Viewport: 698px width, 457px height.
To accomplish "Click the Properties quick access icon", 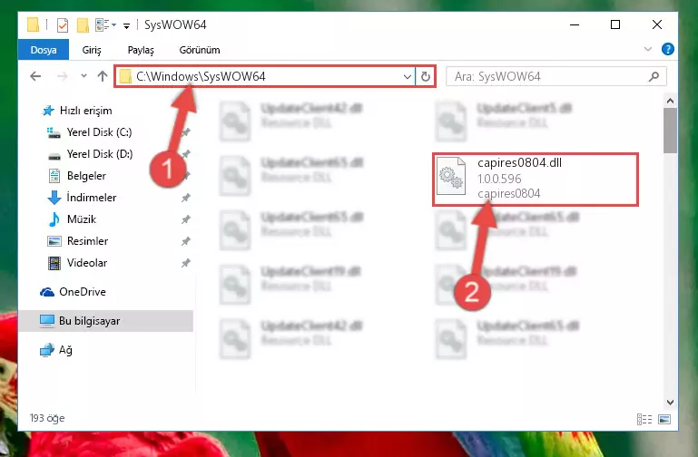I will (x=63, y=24).
